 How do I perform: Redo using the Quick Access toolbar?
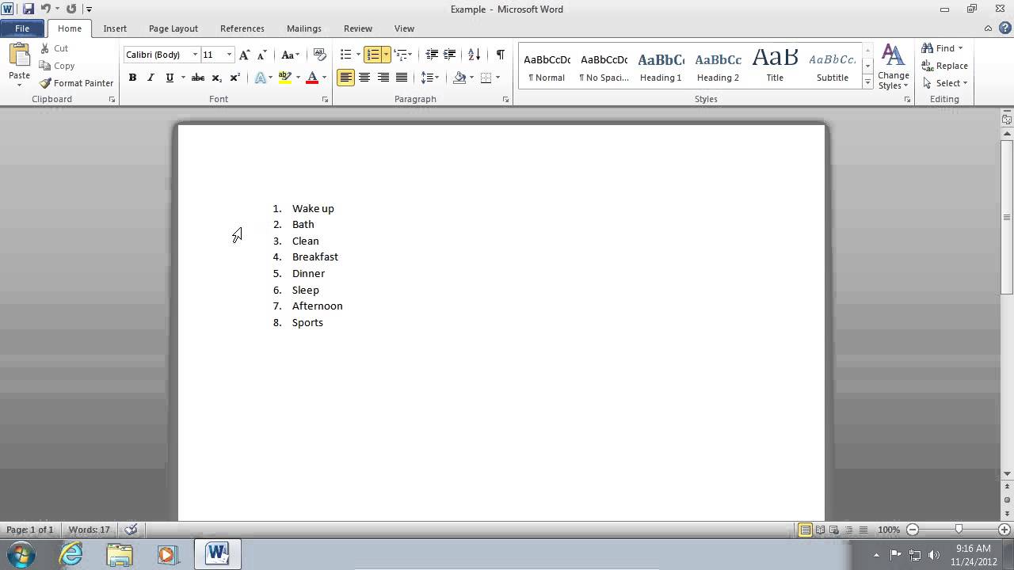tap(71, 9)
